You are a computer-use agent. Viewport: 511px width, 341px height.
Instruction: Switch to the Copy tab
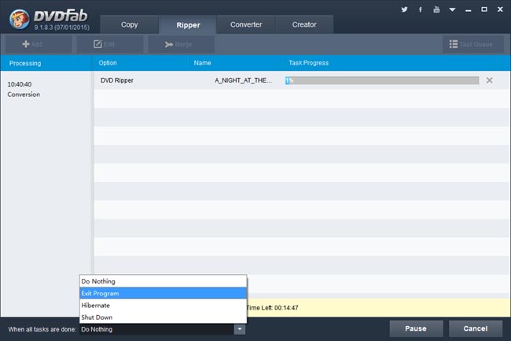(130, 24)
